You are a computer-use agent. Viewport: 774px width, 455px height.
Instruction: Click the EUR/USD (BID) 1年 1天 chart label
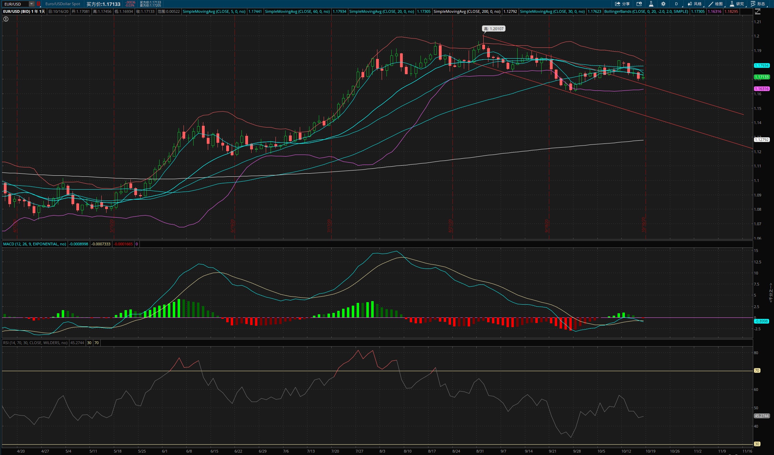(24, 11)
